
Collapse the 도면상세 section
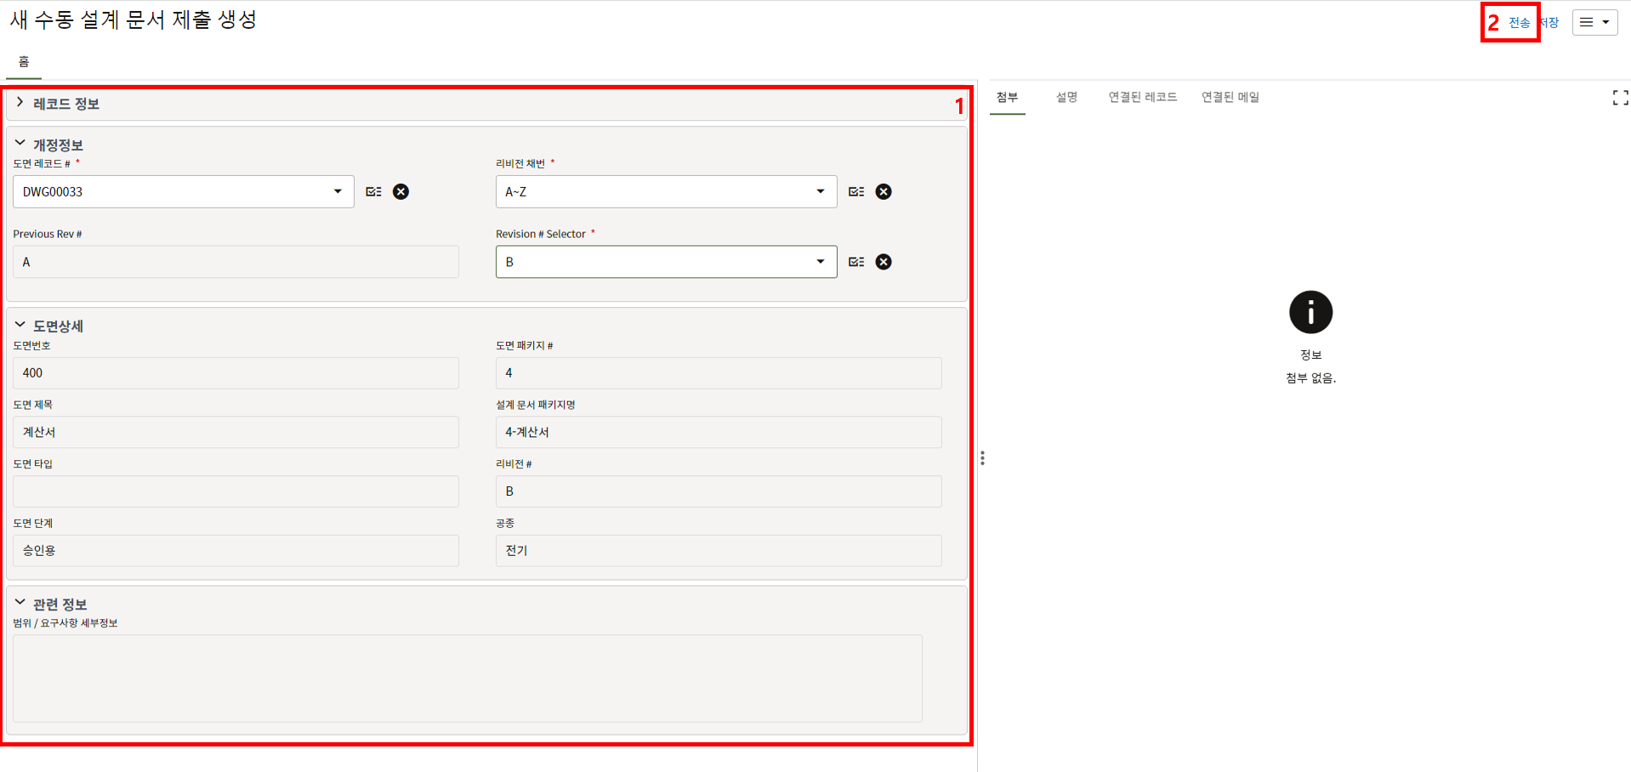pos(20,325)
